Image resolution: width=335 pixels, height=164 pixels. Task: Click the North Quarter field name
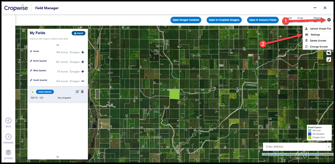(x=40, y=61)
